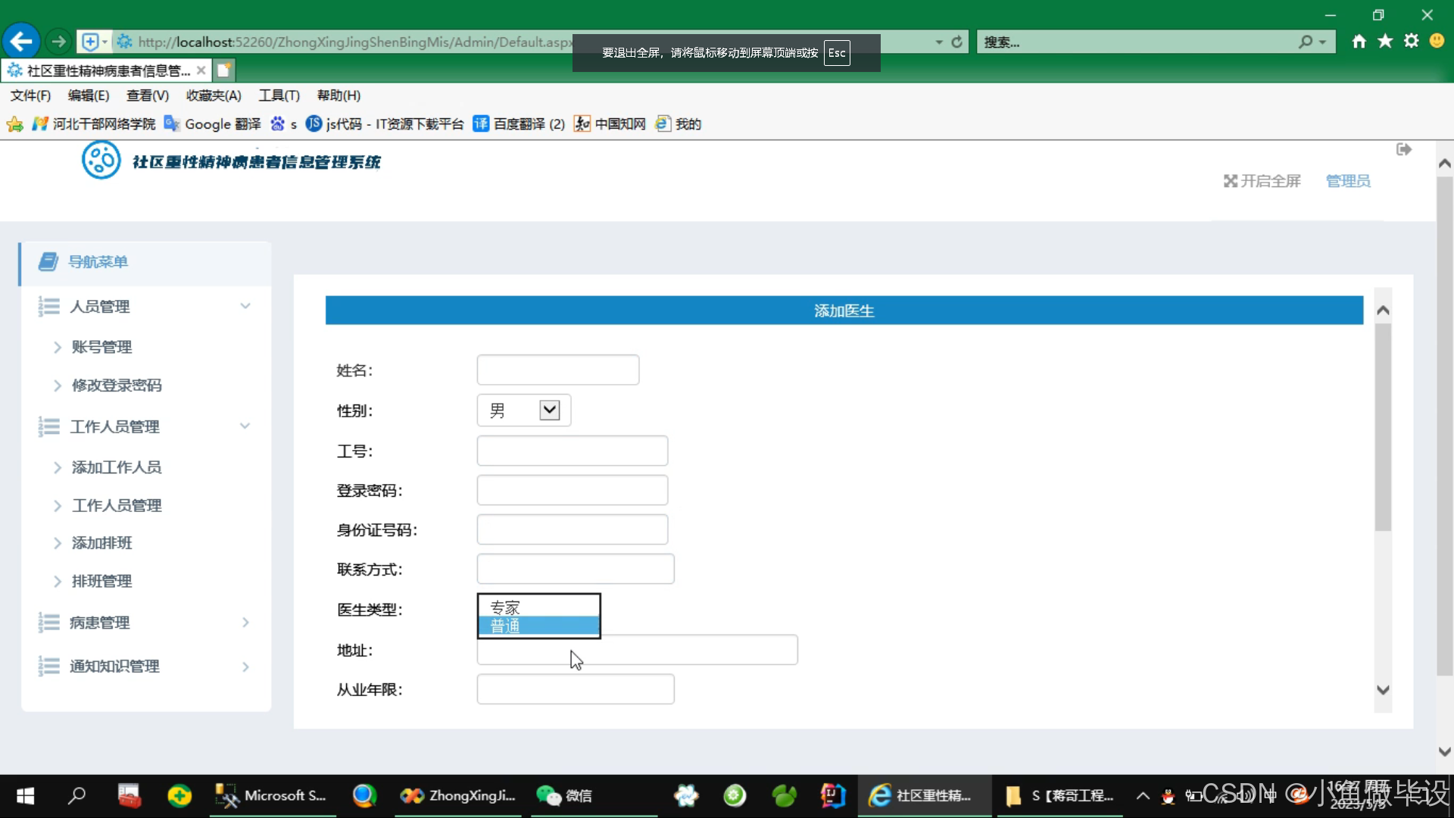Viewport: 1454px width, 818px height.
Task: Open WeChat from the taskbar
Action: (x=564, y=795)
